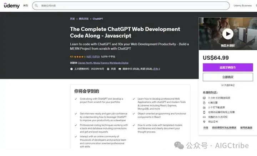This screenshot has width=257, height=156.
Task: Click 使用优惠券 apply coupon link
Action: click(x=246, y=128)
